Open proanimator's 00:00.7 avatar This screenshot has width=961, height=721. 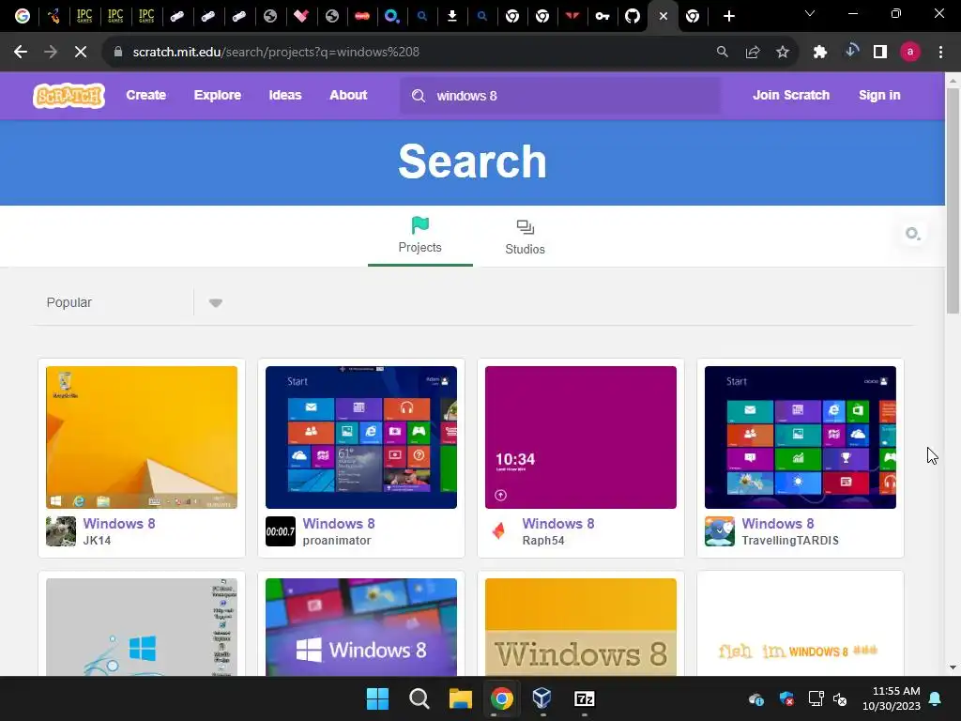click(x=281, y=531)
